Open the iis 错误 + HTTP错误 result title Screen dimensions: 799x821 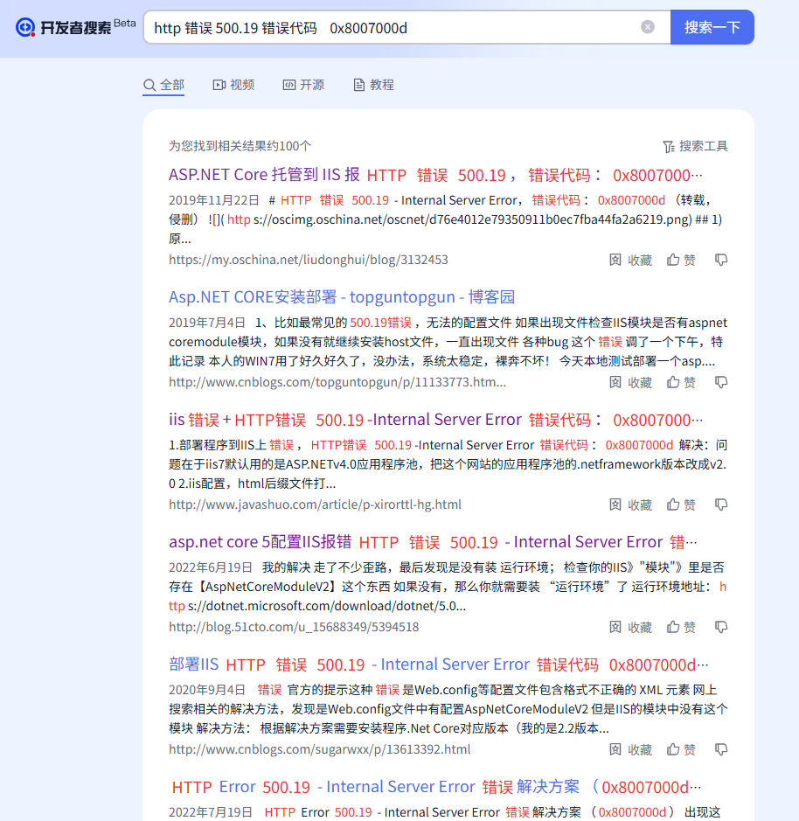[435, 420]
